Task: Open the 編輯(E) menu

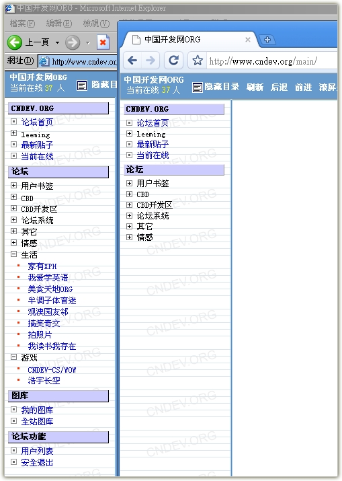Action: (59, 24)
